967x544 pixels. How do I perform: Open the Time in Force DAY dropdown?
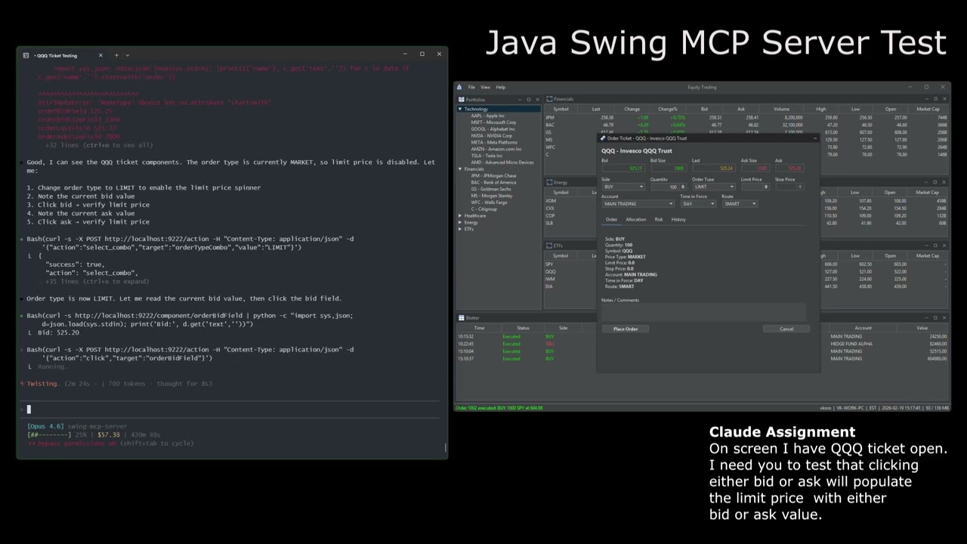pos(698,203)
